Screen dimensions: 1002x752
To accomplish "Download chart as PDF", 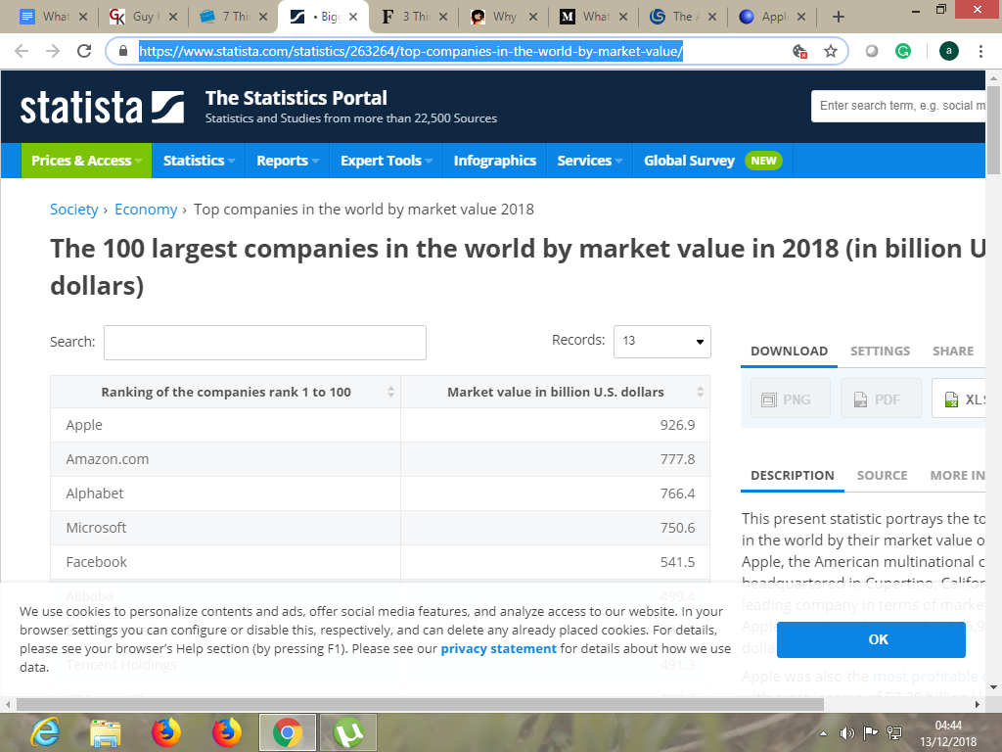I will point(881,399).
